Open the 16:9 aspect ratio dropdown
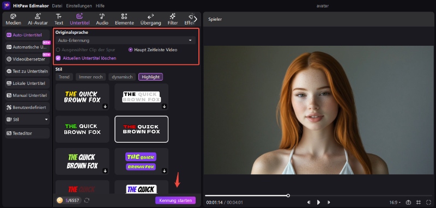The width and height of the screenshot is (436, 208). pyautogui.click(x=395, y=203)
